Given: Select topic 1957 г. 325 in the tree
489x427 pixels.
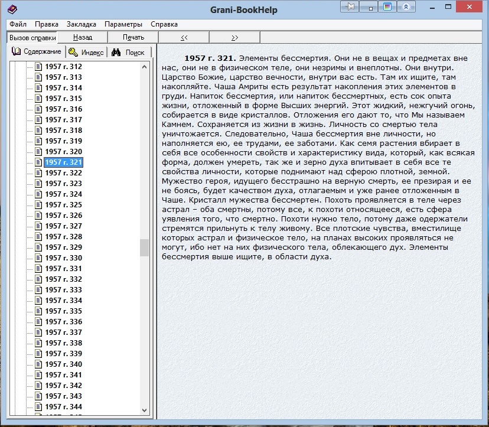Looking at the screenshot, I should (x=64, y=205).
